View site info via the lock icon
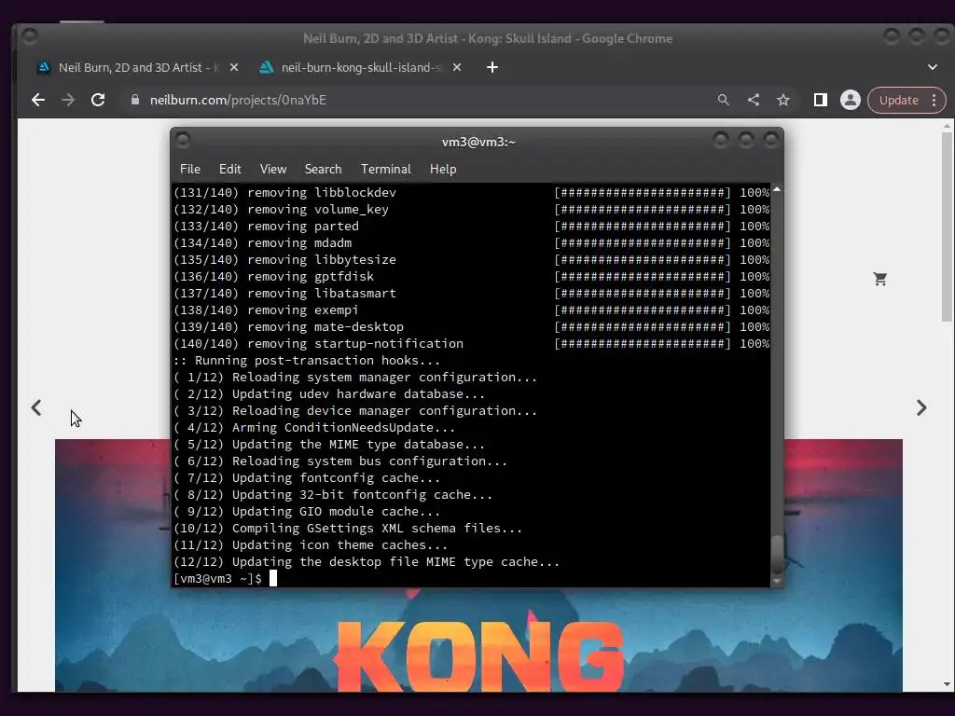Image resolution: width=955 pixels, height=716 pixels. [135, 100]
